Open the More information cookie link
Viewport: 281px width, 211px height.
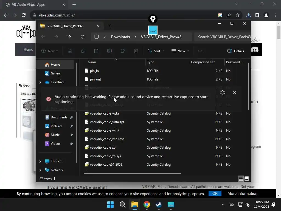tap(242, 194)
